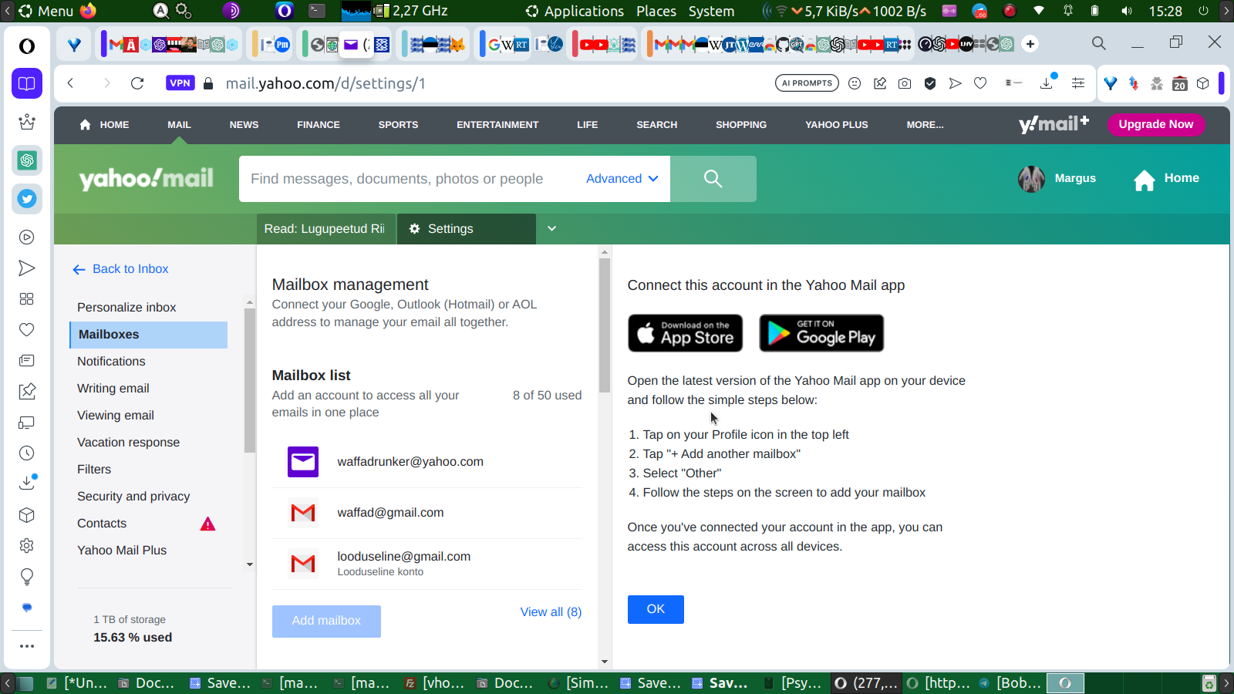Toggle the VPN badge in address bar

point(180,83)
